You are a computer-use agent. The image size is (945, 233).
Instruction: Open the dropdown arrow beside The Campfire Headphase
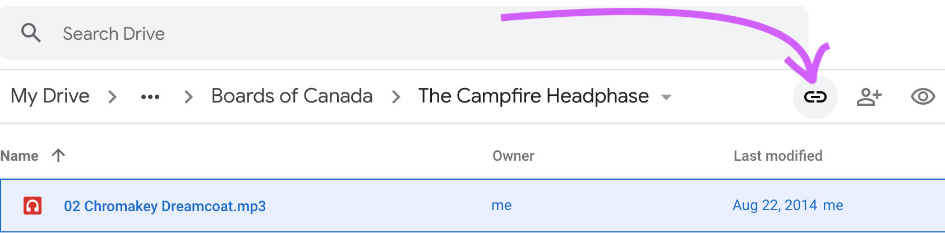(666, 97)
